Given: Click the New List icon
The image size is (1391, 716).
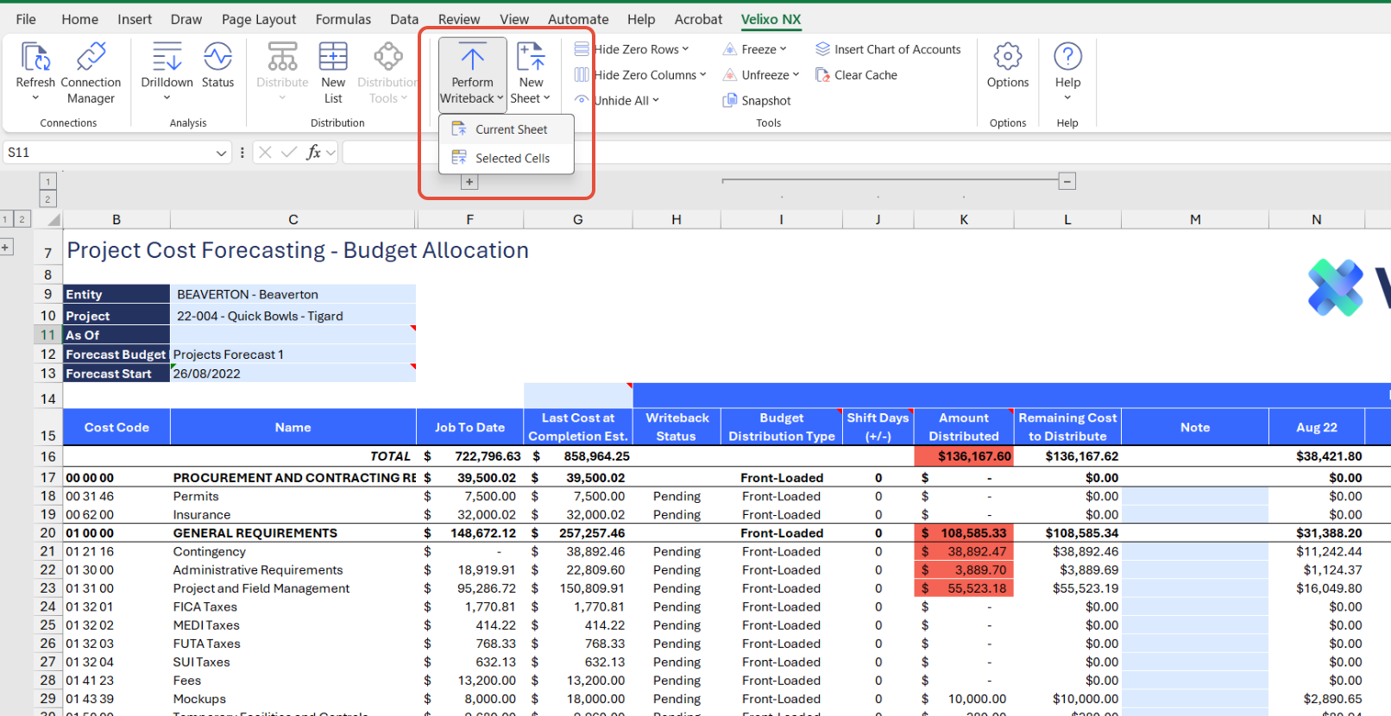Looking at the screenshot, I should coord(333,58).
